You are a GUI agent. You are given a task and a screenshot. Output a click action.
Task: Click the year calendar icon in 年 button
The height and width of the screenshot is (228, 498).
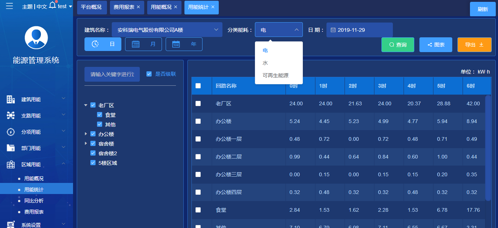pos(176,44)
